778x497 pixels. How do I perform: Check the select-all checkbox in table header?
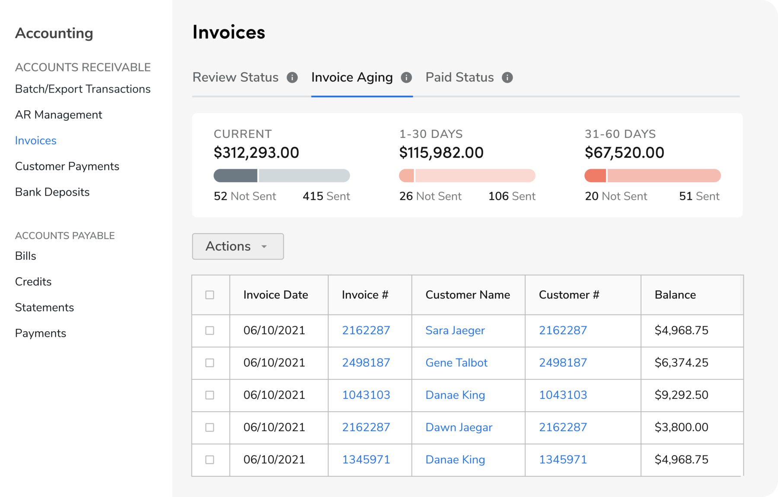[210, 295]
